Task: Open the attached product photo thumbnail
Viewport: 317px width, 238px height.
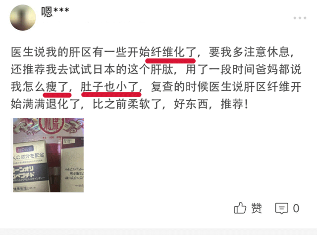Action: pos(49,155)
